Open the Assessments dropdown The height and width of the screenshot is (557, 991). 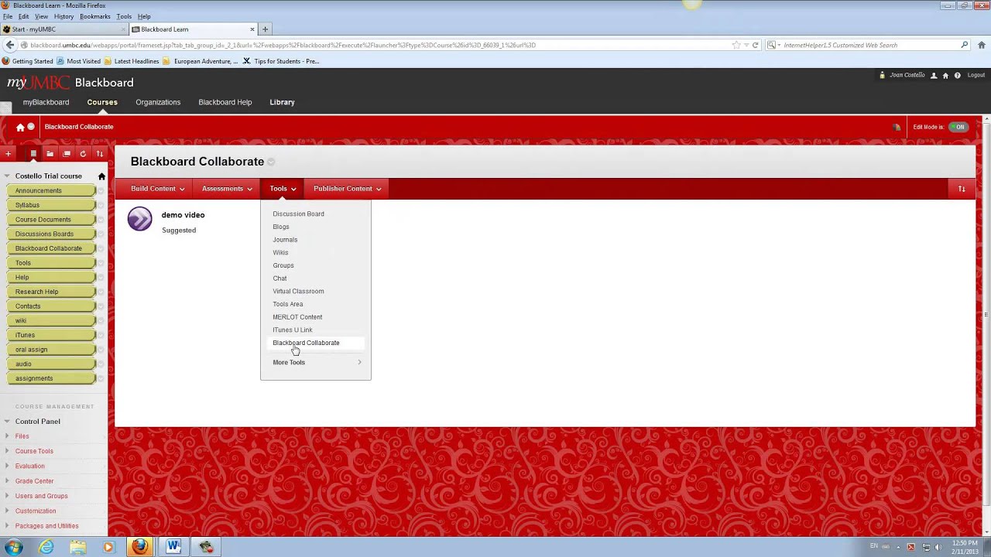227,189
